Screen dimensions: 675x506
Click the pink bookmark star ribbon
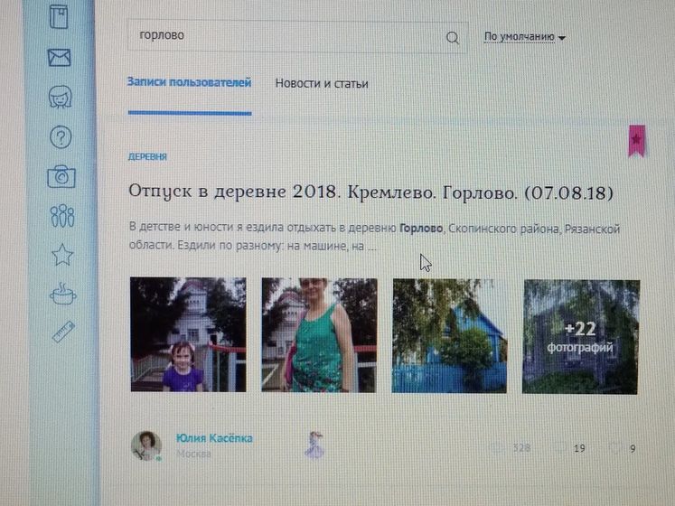pos(637,140)
